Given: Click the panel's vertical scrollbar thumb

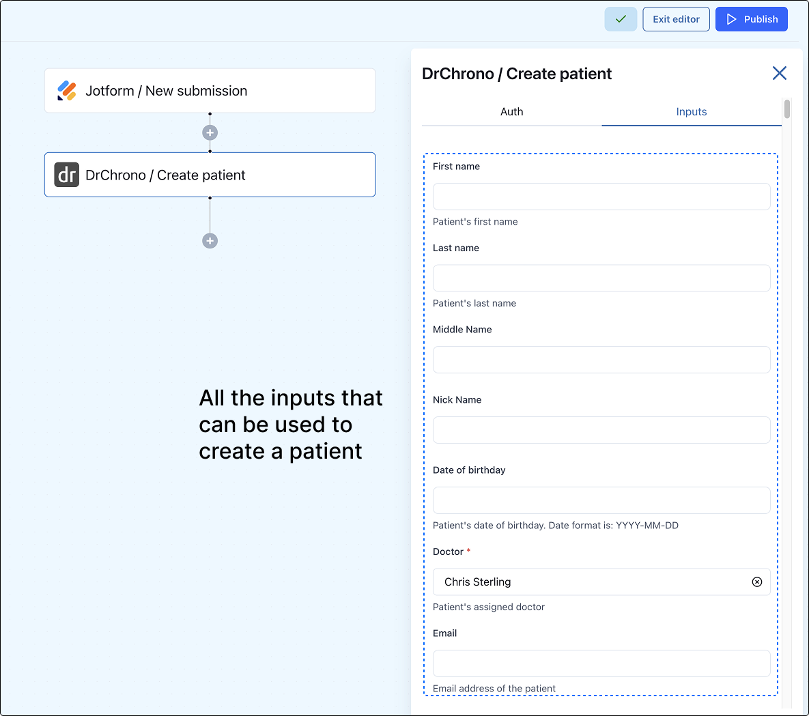Looking at the screenshot, I should tap(787, 109).
